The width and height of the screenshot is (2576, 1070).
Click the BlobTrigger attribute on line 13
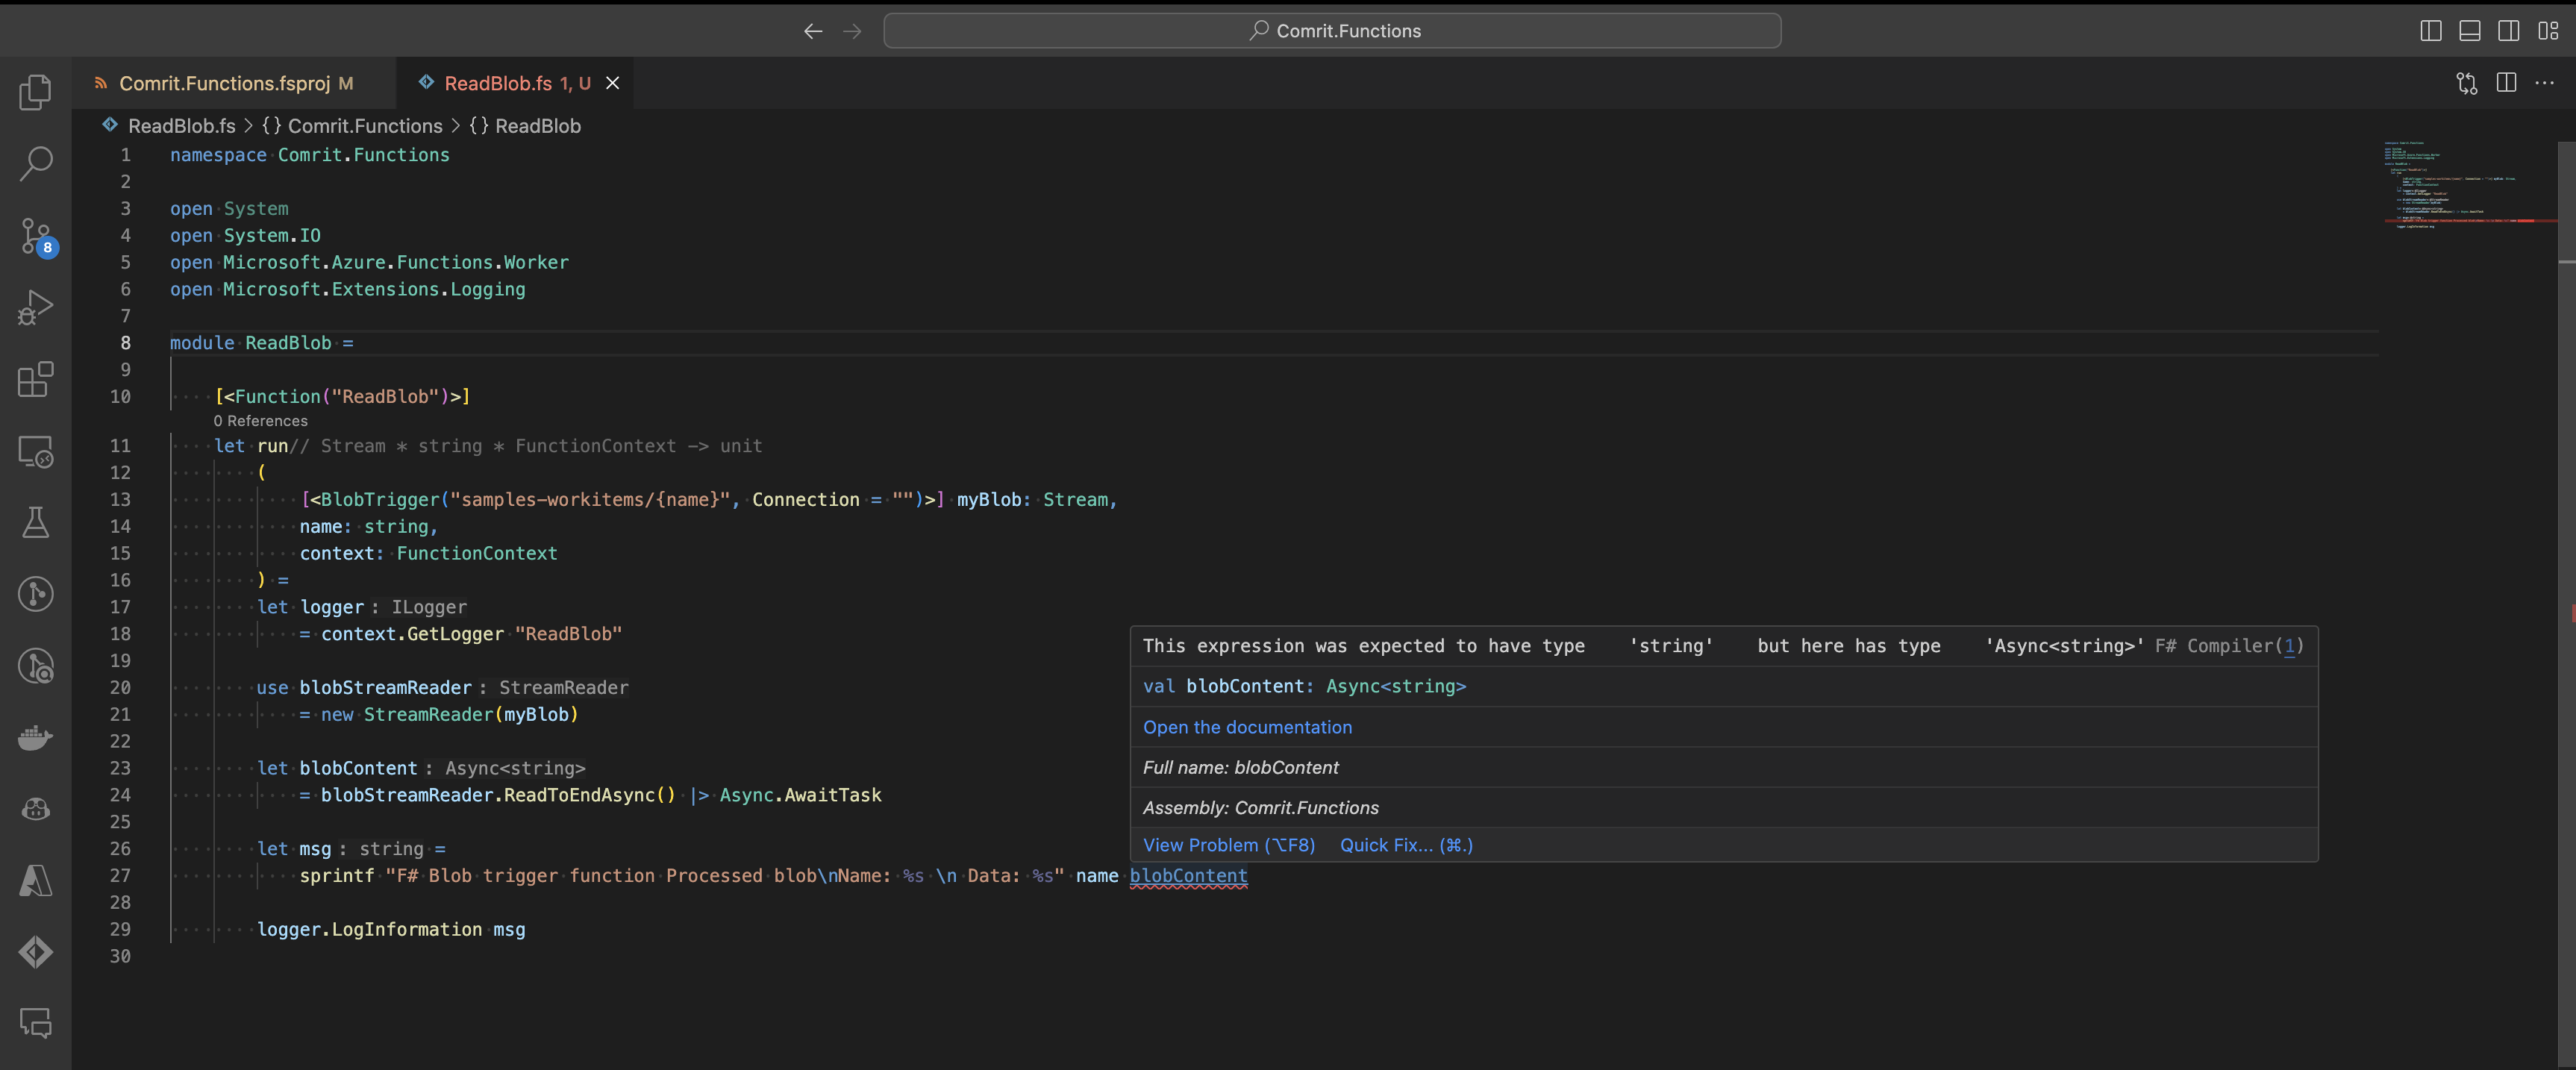pos(622,500)
